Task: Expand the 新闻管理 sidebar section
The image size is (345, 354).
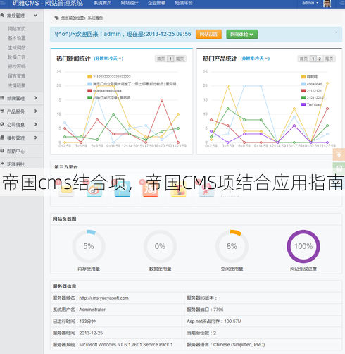Action: (x=22, y=98)
